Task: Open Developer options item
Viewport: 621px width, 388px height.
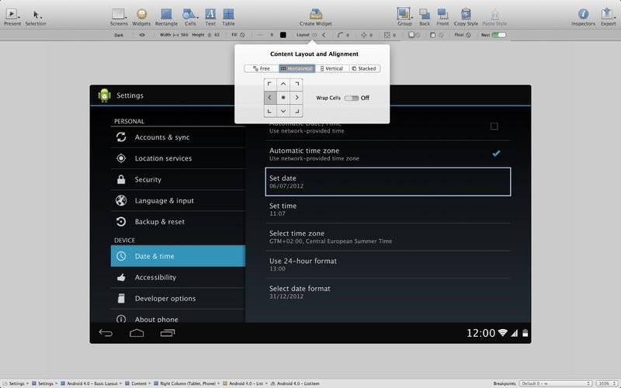Action: 178,299
